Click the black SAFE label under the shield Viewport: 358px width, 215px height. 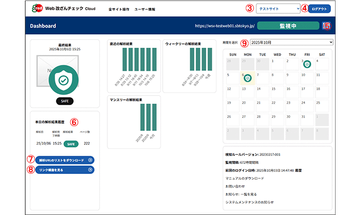pos(64,101)
